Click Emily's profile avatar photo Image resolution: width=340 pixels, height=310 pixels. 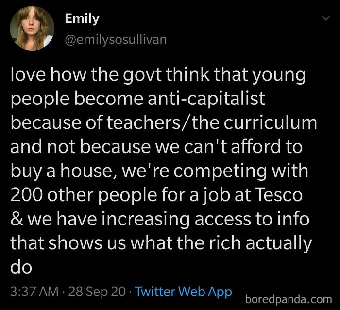coord(33,28)
